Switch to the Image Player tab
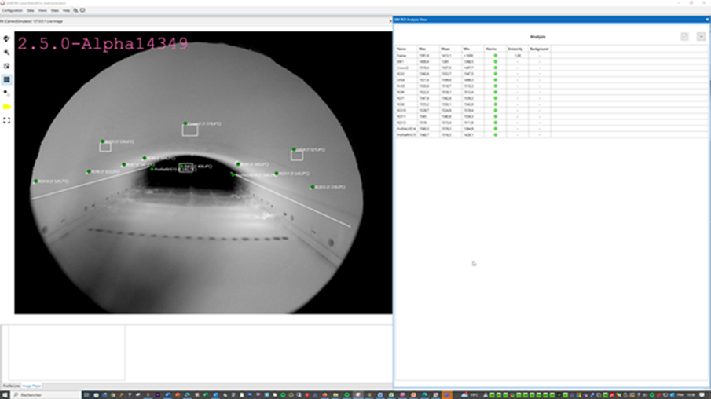 [x=31, y=386]
